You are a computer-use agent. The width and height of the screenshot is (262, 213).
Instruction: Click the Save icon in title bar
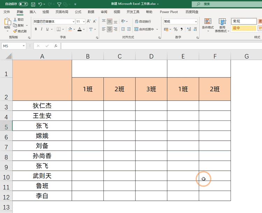coord(33,4)
